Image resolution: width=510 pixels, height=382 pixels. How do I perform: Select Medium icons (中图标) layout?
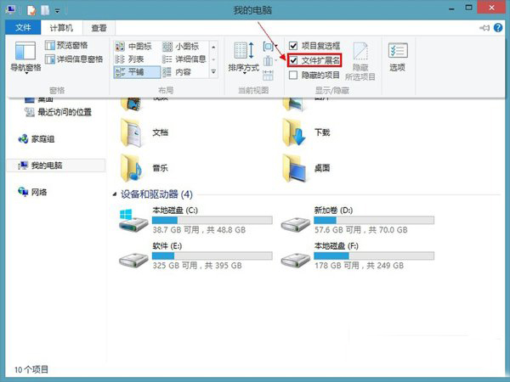[134, 47]
